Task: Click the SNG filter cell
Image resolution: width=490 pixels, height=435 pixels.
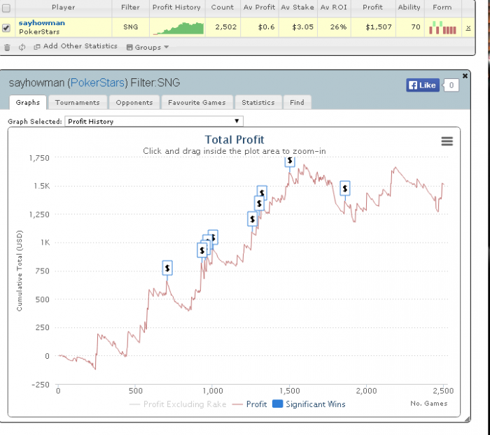Action: tap(131, 27)
